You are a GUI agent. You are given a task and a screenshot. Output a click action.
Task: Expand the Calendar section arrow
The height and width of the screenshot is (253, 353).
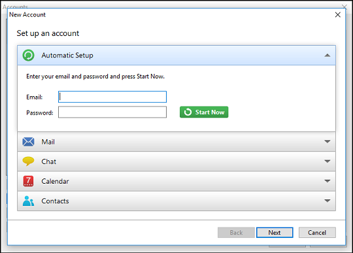coord(328,181)
